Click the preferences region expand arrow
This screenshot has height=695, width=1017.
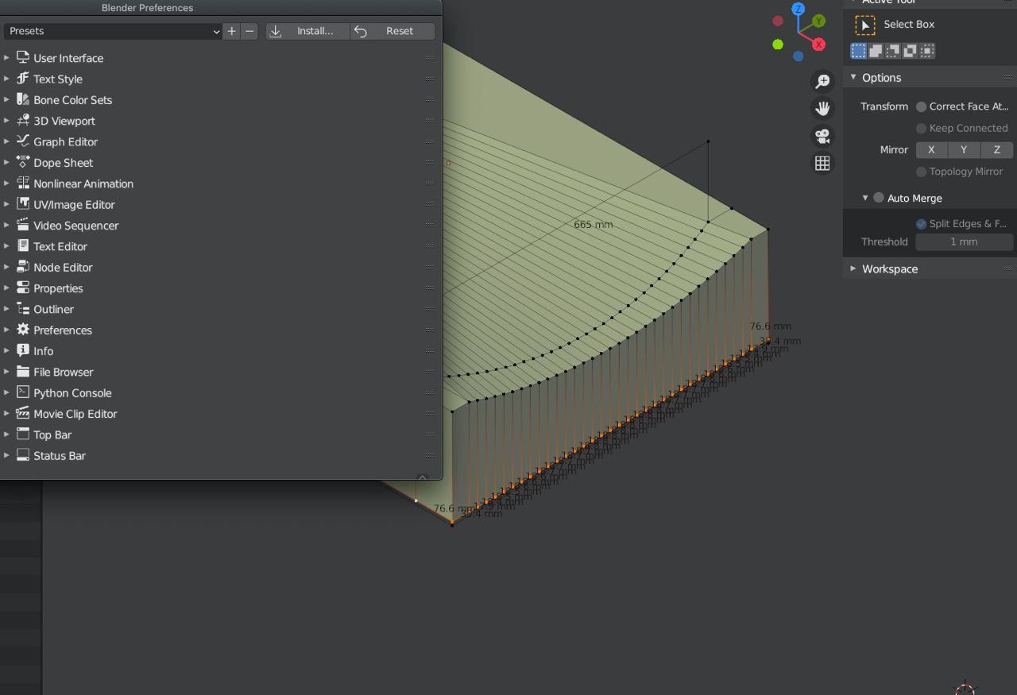point(423,477)
